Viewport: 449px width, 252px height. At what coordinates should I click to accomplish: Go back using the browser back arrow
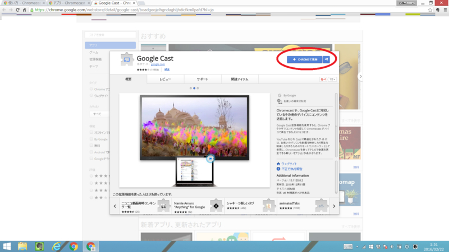(x=4, y=10)
